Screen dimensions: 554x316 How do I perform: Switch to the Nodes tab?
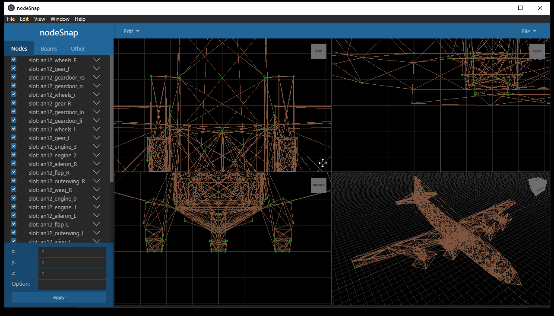[x=19, y=48]
